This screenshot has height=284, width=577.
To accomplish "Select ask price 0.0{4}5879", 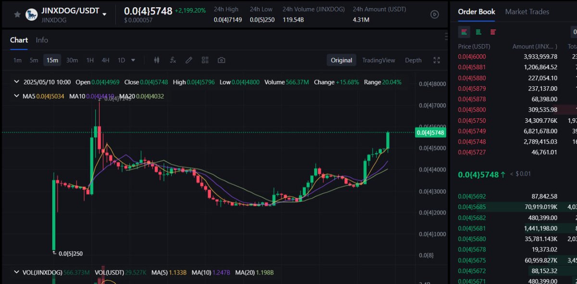I will click(472, 88).
